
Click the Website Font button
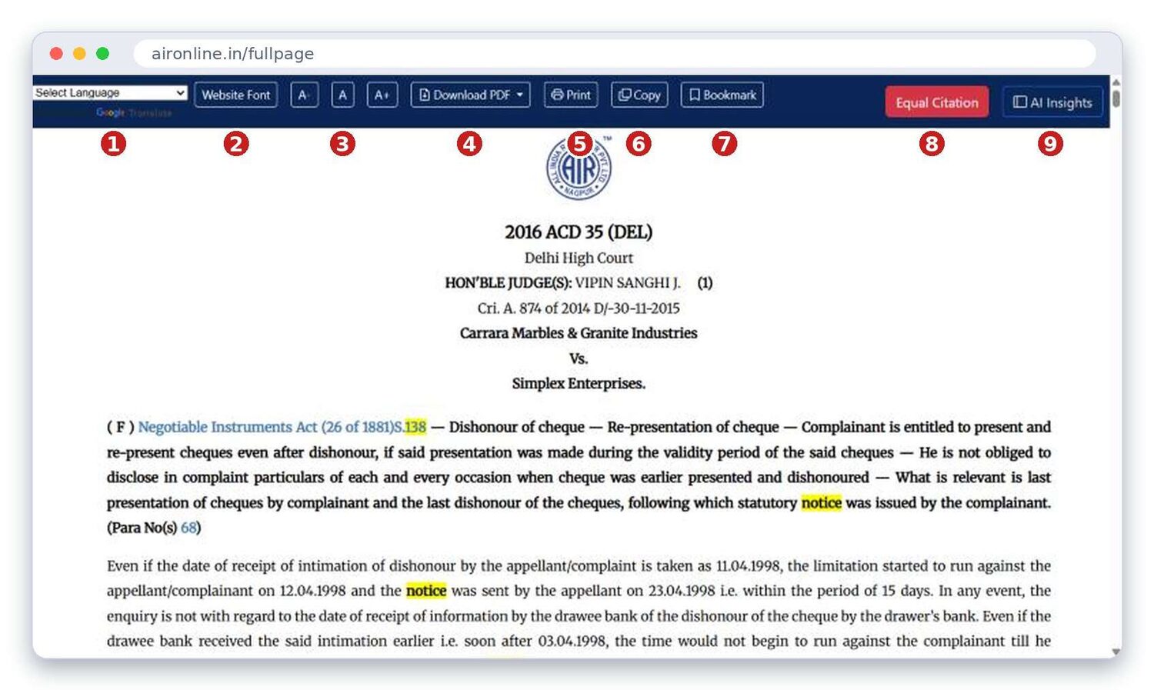[235, 95]
